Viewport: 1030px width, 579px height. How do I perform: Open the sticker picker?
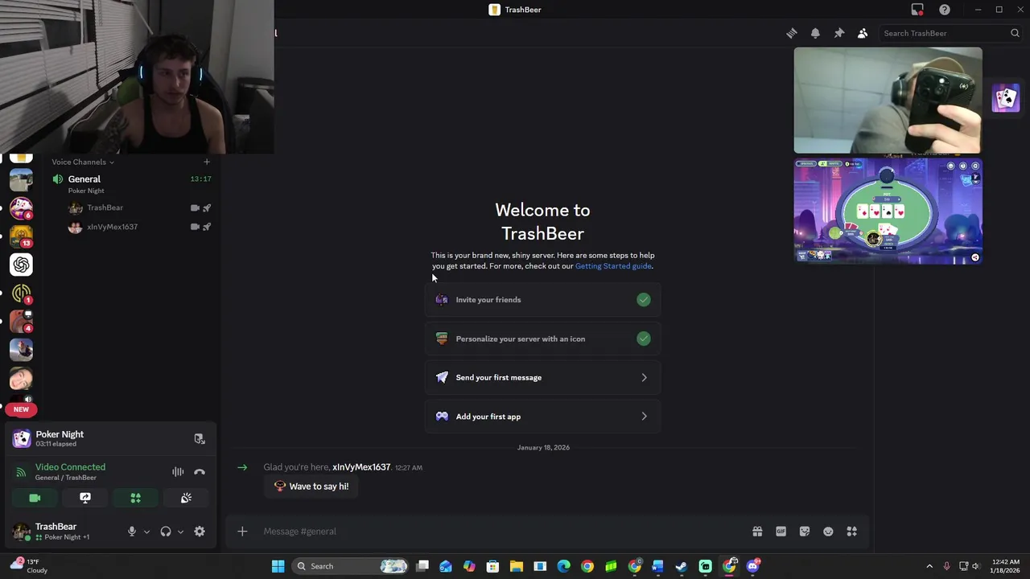click(805, 532)
